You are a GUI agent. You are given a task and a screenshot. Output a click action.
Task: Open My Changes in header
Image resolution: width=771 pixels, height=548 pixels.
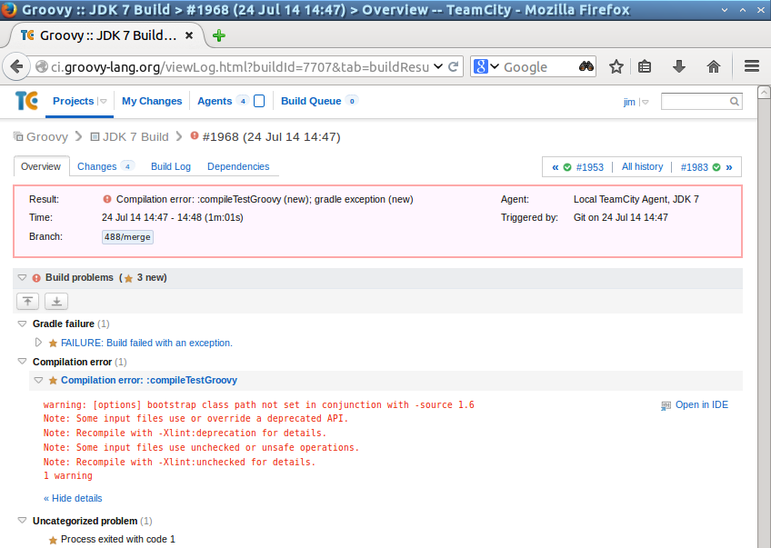coord(152,101)
